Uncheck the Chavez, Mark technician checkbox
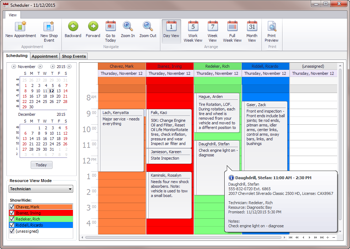The height and width of the screenshot is (249, 350). (12, 207)
